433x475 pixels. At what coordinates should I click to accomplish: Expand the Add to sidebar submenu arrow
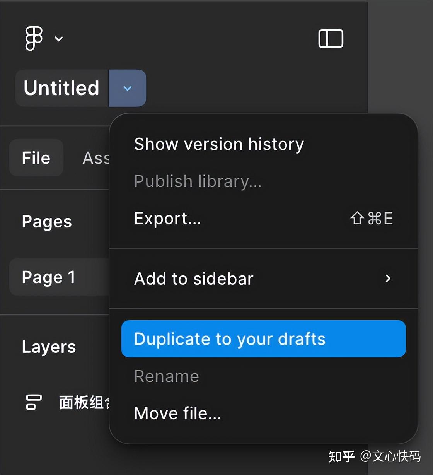point(388,279)
